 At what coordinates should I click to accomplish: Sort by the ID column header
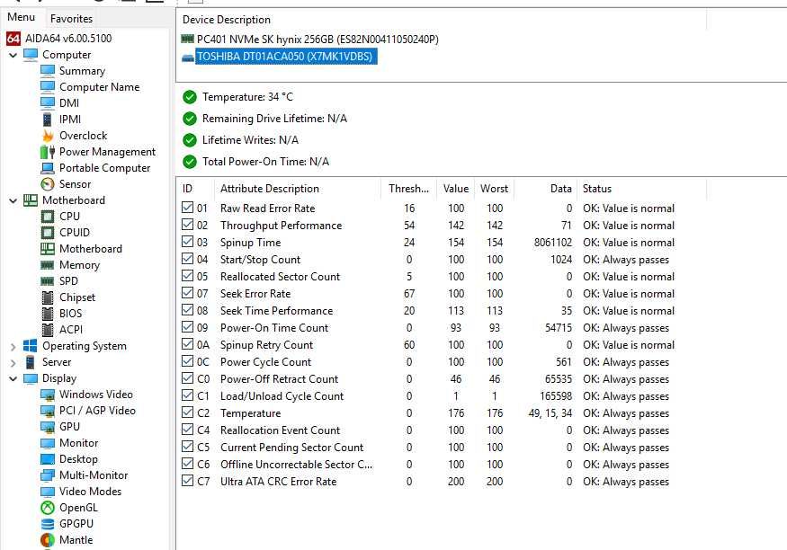click(195, 189)
